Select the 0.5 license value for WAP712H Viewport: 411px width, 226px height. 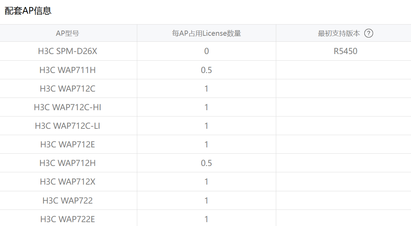pyautogui.click(x=206, y=163)
